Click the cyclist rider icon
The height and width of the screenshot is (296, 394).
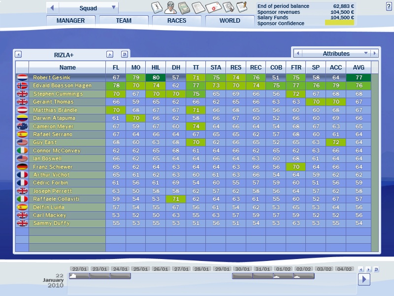[x=170, y=7]
